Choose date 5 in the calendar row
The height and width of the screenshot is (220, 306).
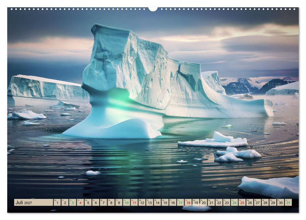coord(88,202)
